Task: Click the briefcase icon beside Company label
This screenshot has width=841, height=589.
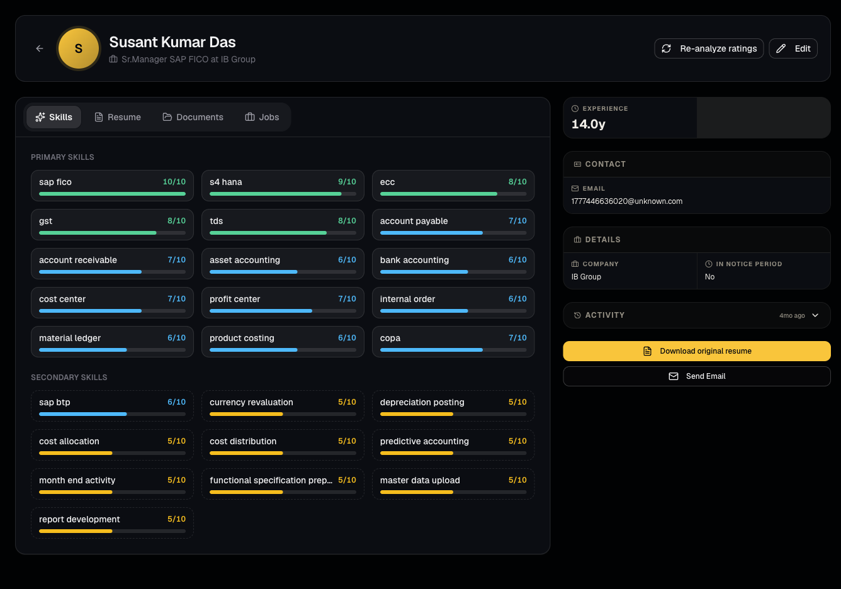Action: (x=575, y=264)
